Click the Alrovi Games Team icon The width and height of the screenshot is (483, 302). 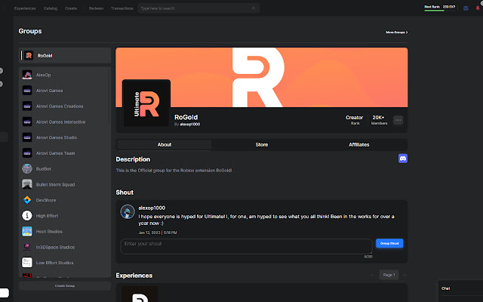click(x=27, y=153)
